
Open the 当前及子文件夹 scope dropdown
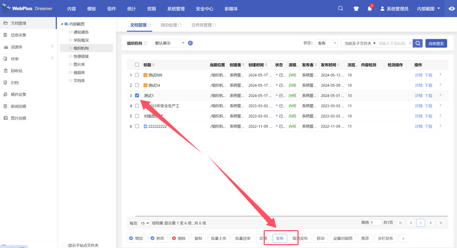[359, 43]
